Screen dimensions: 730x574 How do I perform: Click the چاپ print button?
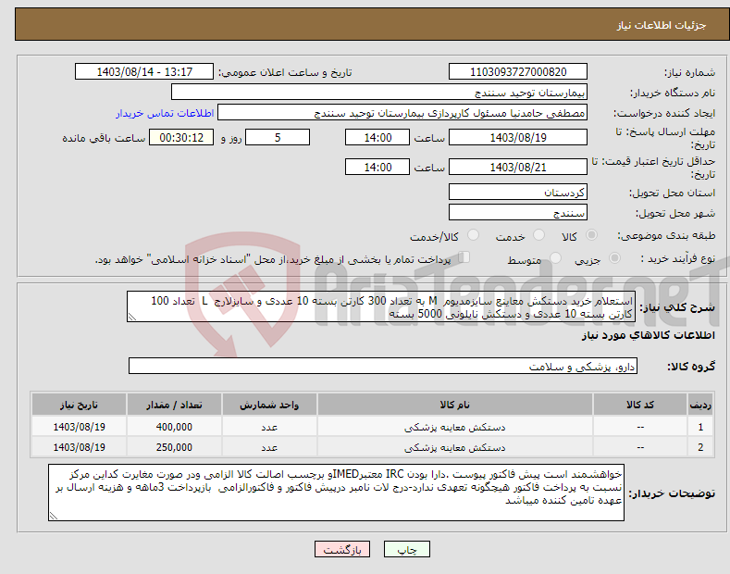(x=407, y=550)
